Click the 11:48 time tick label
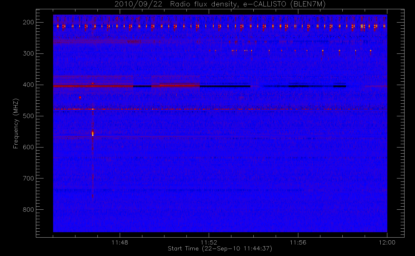The image size is (415, 256). coord(120,242)
